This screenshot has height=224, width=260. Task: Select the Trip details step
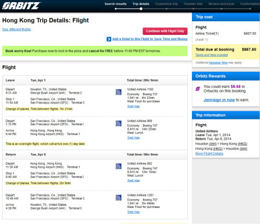(x=141, y=4)
